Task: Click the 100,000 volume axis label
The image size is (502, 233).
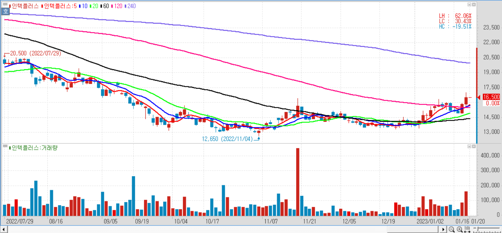Action: click(x=490, y=200)
